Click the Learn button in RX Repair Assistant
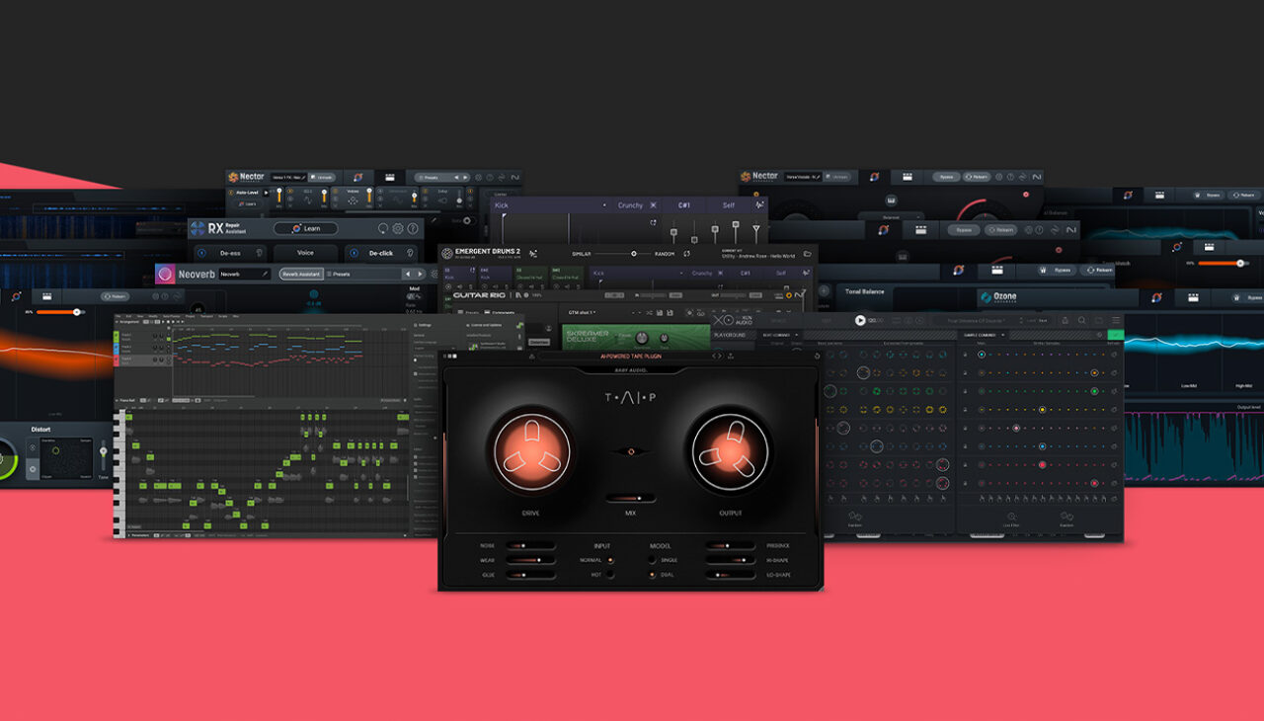 [x=306, y=229]
